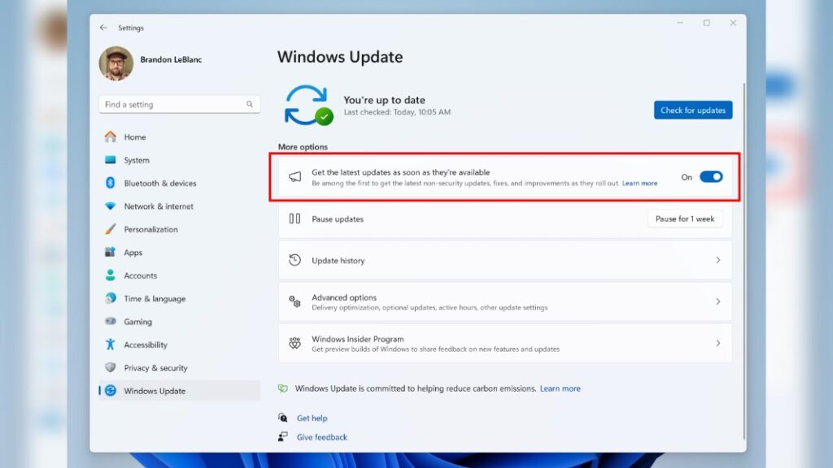
Task: Expand the Windows Insider Program section
Action: (x=504, y=343)
